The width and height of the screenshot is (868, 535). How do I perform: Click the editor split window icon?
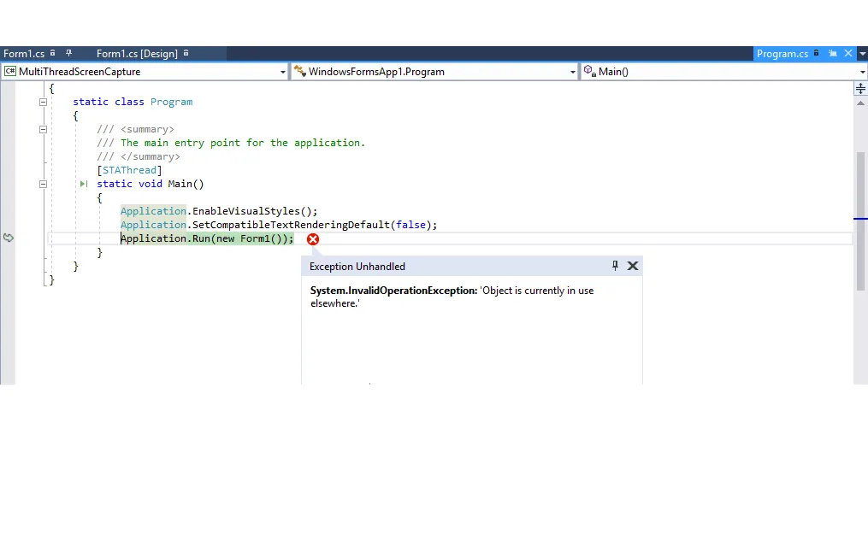861,89
